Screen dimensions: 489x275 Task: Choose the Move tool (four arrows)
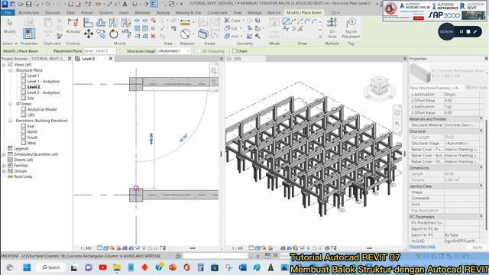[89, 34]
